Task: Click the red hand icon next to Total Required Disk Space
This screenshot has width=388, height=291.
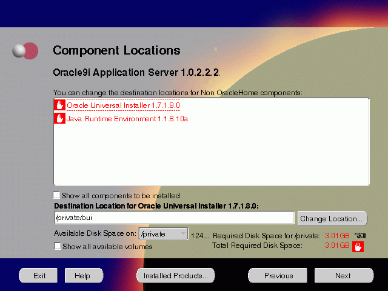Action: (358, 247)
